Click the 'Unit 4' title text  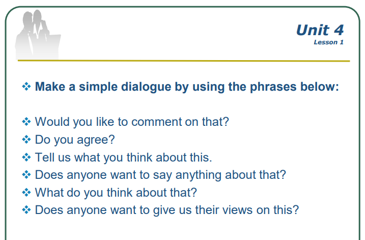click(x=320, y=30)
